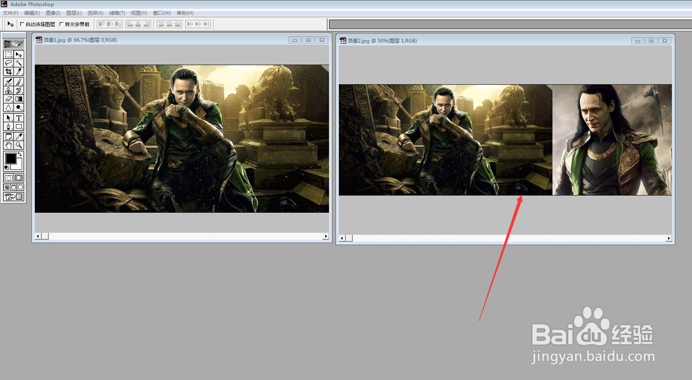Click scroll right arrow in 洛基2.jpg window
692x380 pixels.
tap(669, 238)
